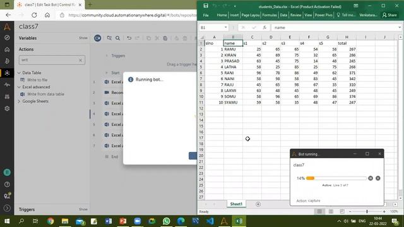This screenshot has height=227, width=404.
Task: Select cell containing RAMU
Action: [x=233, y=49]
